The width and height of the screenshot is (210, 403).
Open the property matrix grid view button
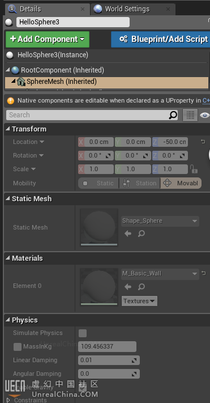click(x=190, y=115)
